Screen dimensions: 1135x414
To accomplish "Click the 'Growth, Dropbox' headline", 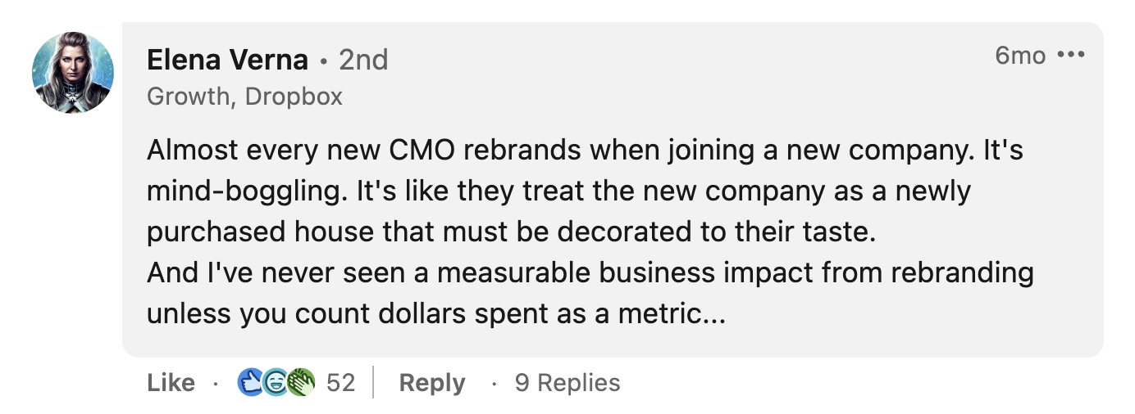I will [x=244, y=97].
